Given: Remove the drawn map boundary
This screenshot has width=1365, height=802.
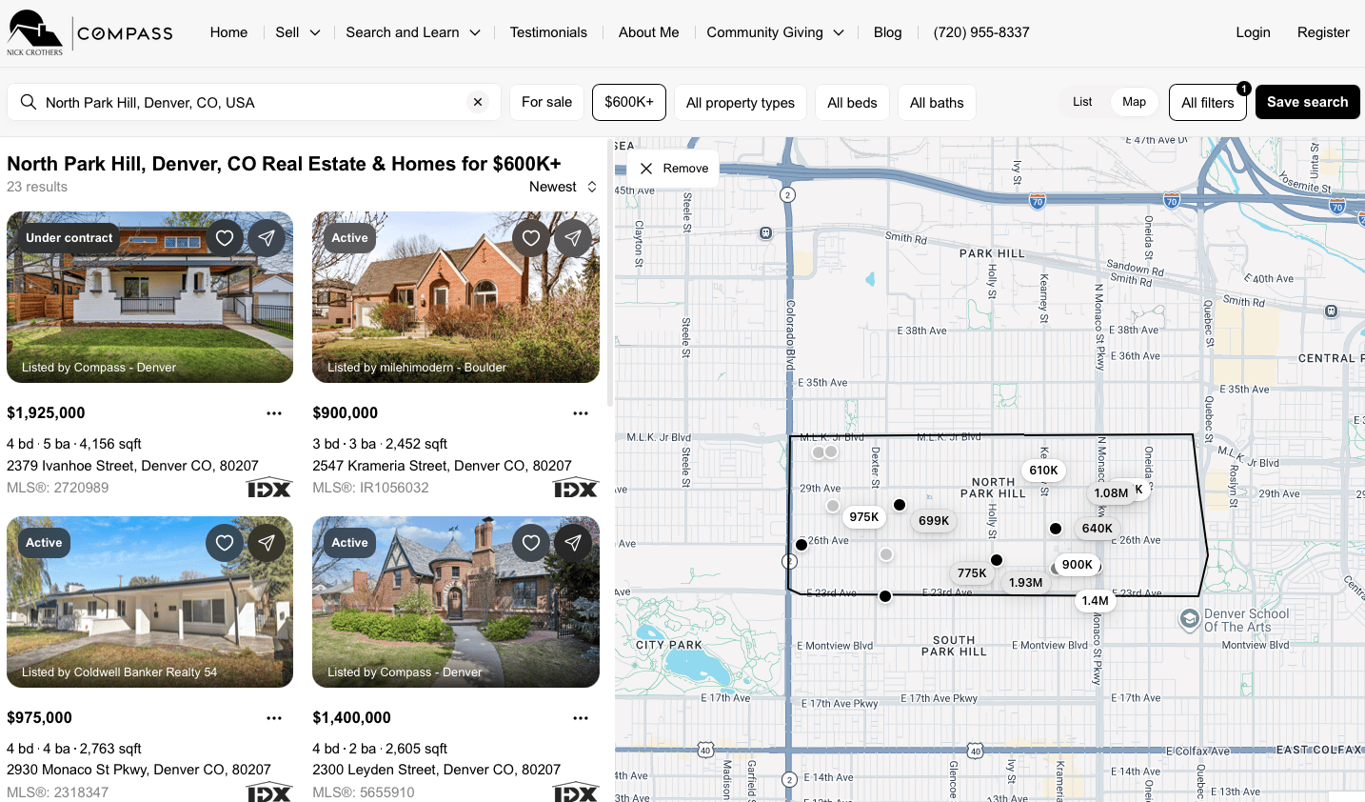Looking at the screenshot, I should click(674, 169).
